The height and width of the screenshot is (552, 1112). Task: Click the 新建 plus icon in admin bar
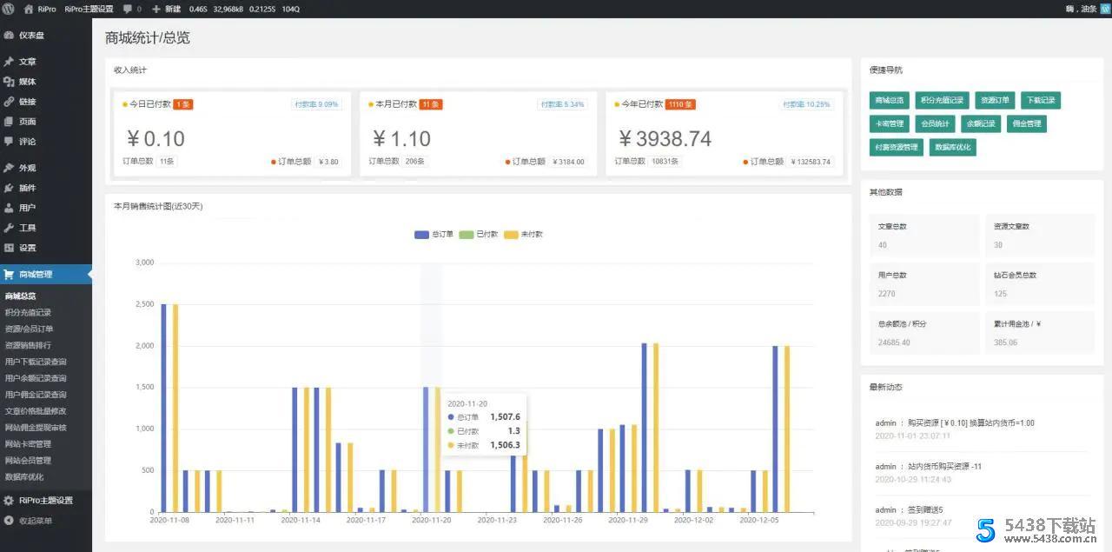click(x=156, y=9)
